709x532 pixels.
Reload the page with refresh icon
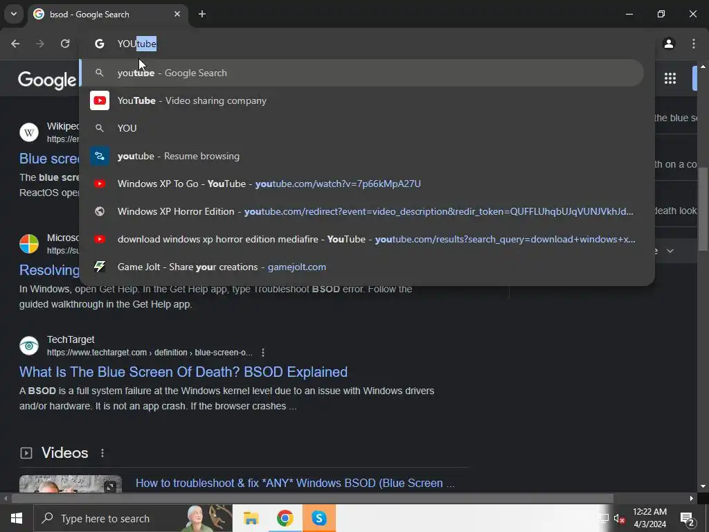pos(65,44)
